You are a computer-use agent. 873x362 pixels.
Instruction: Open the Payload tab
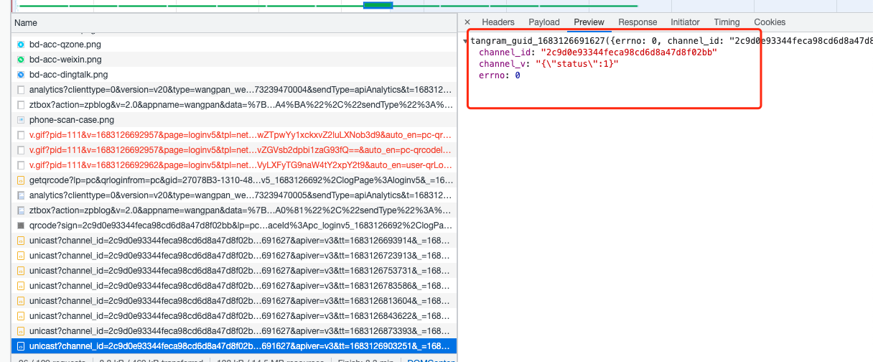[x=544, y=22]
